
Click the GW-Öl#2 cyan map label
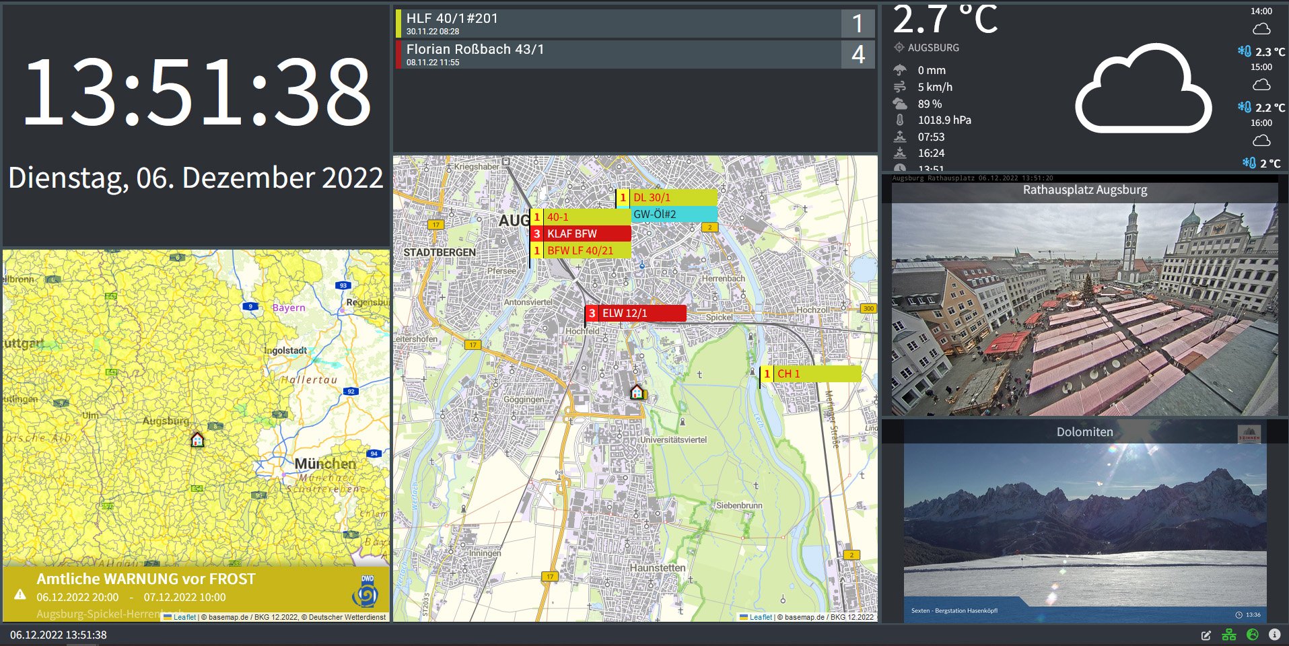coord(673,214)
